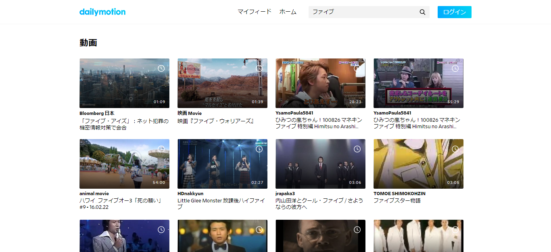The width and height of the screenshot is (551, 252).
Task: Open title 「ファイブ・アイズ」：ネット犯罪の機密情報対策で会合
Action: [124, 124]
